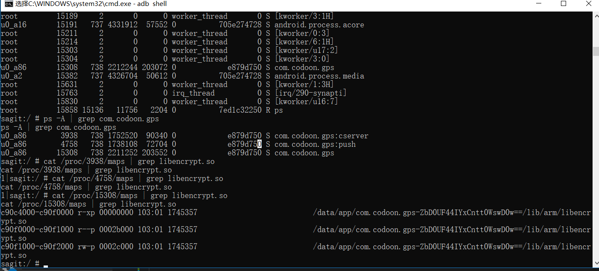Click the offset 00000000
This screenshot has width=599, height=271.
point(116,213)
